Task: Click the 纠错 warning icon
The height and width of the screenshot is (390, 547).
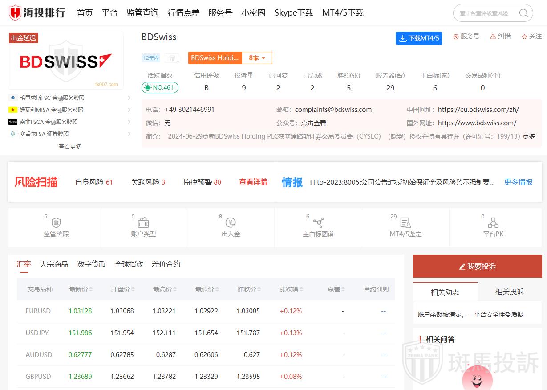Action: point(493,37)
